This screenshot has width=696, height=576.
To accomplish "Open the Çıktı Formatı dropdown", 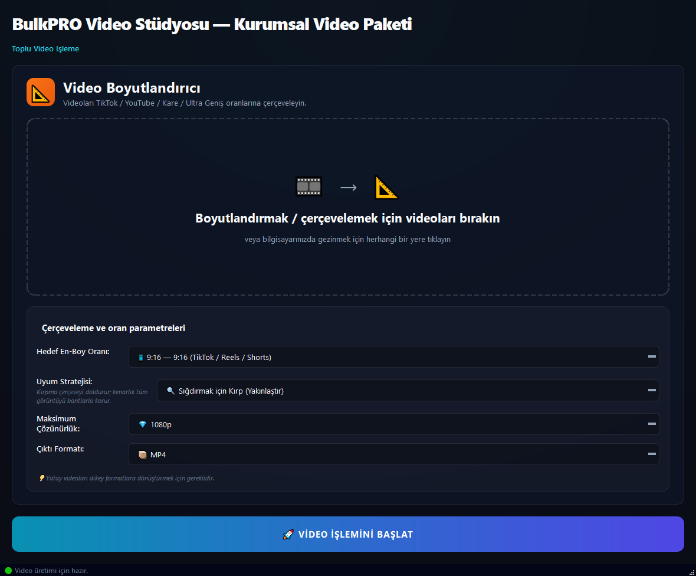I will click(x=394, y=454).
